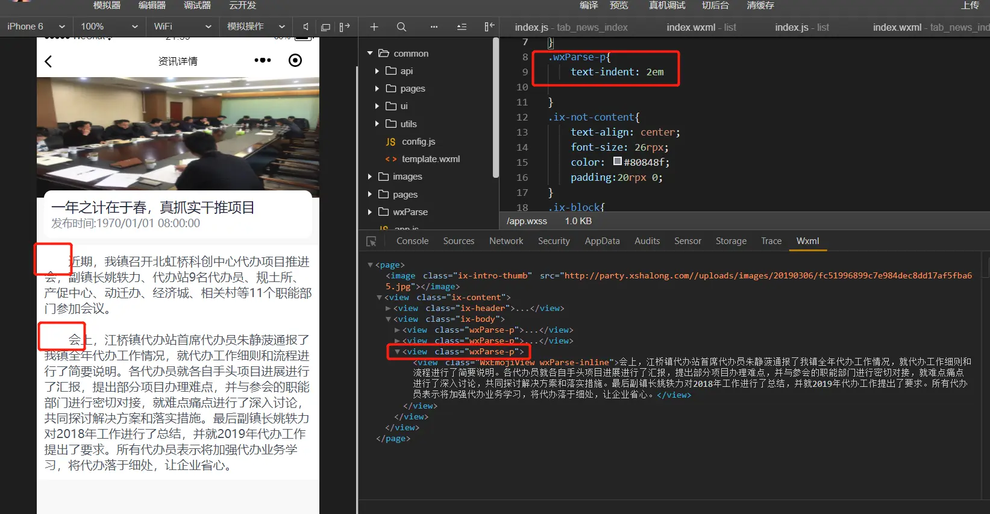Toggle the 调试器 panel
The image size is (990, 514).
[197, 5]
